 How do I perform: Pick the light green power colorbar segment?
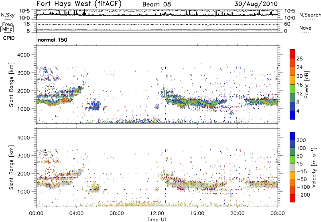coord(293,89)
